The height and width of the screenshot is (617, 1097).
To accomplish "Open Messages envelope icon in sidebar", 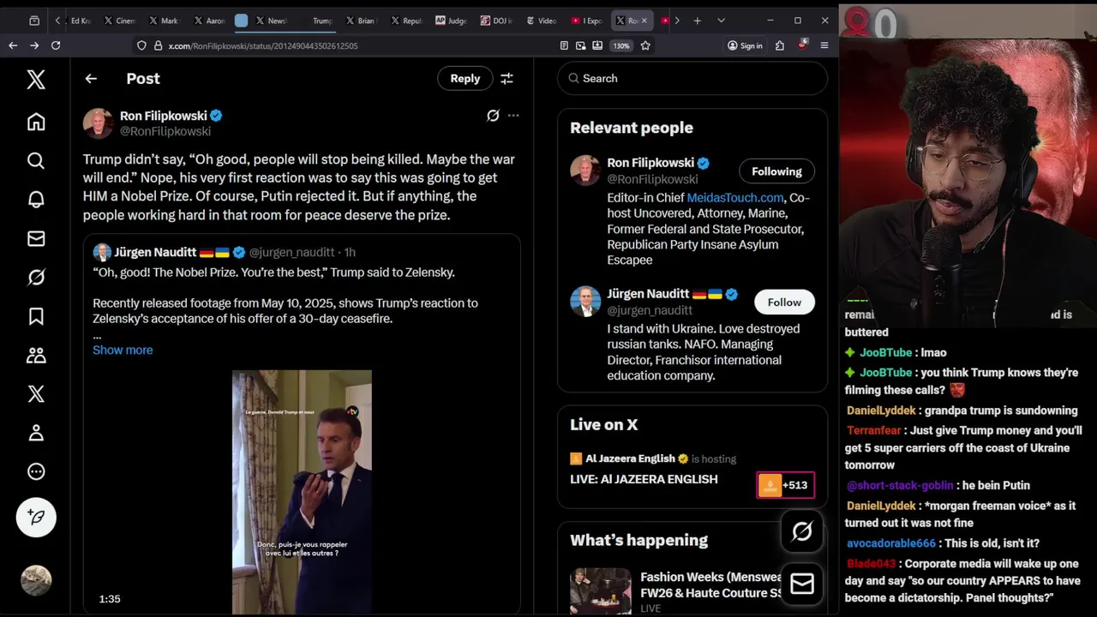I will coord(36,238).
